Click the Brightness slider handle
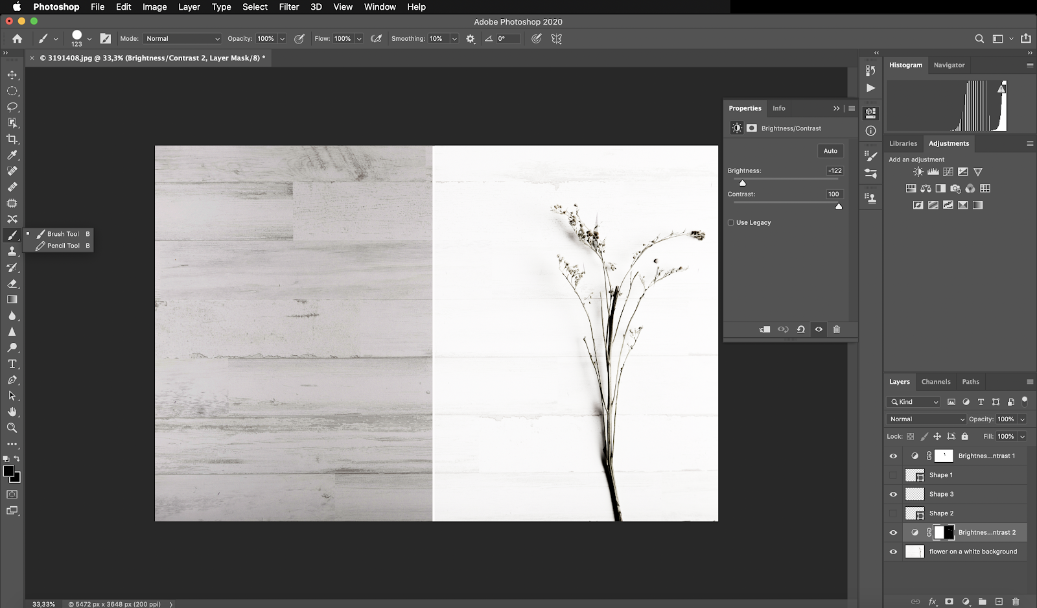This screenshot has width=1037, height=608. [743, 183]
